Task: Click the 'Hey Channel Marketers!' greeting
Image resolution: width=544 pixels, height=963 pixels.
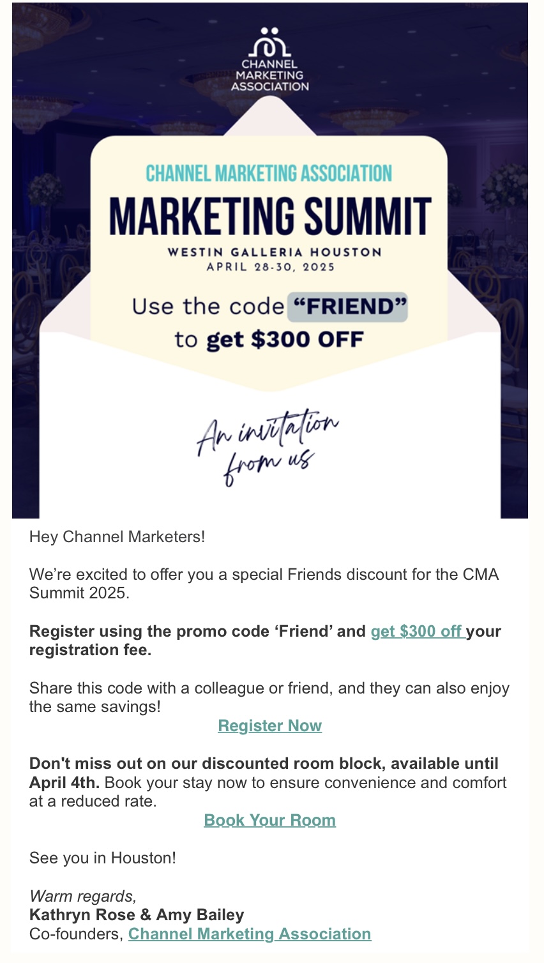Action: tap(117, 537)
